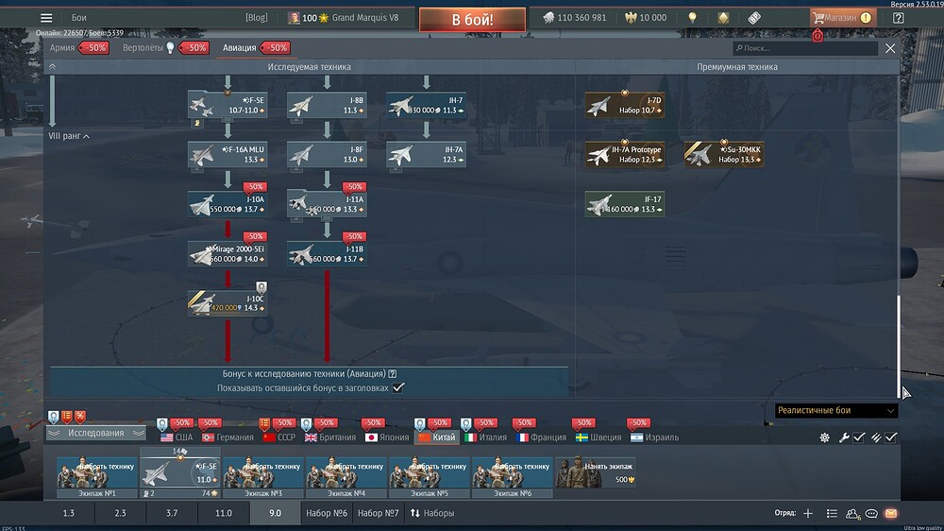The image size is (944, 531).
Task: Click the help question mark icon
Action: [x=898, y=18]
